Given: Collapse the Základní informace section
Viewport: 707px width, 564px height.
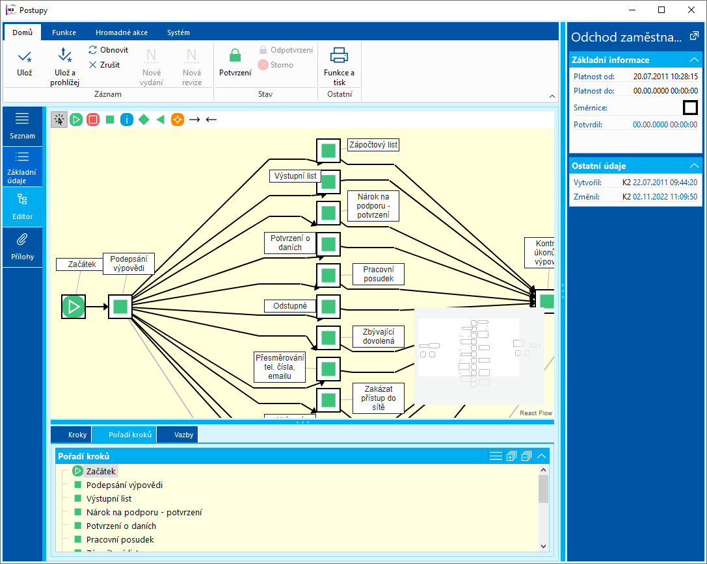Looking at the screenshot, I should pyautogui.click(x=694, y=60).
